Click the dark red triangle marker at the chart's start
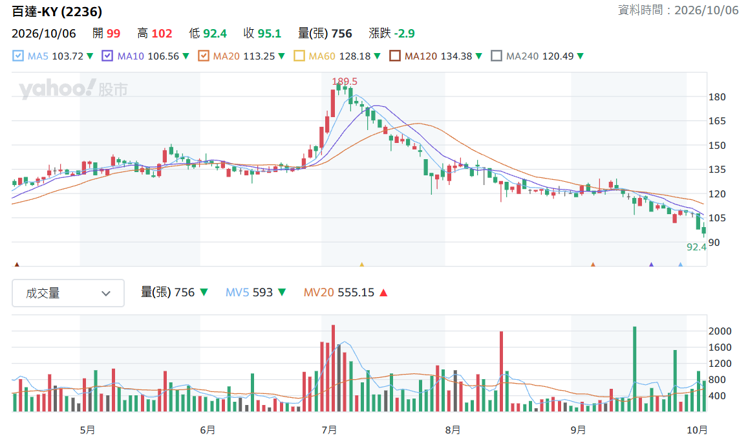Screen dimensions: 748x438 click(x=17, y=264)
